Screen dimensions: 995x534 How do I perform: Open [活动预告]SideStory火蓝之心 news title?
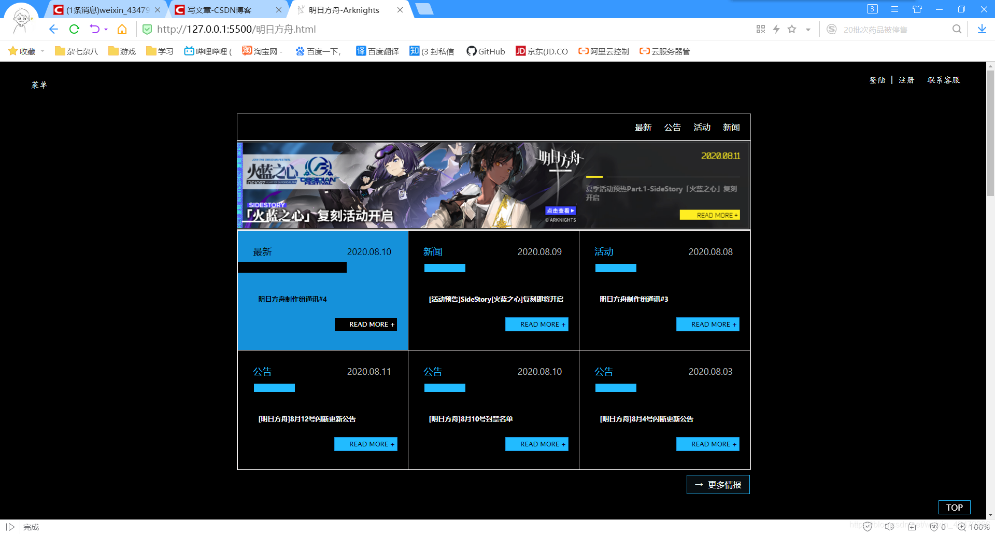point(496,299)
